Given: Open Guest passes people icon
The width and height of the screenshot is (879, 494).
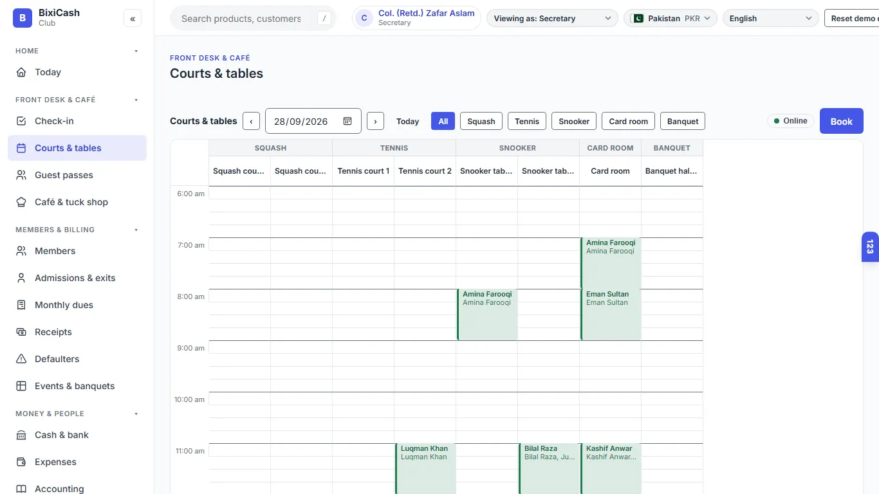Looking at the screenshot, I should pos(21,175).
